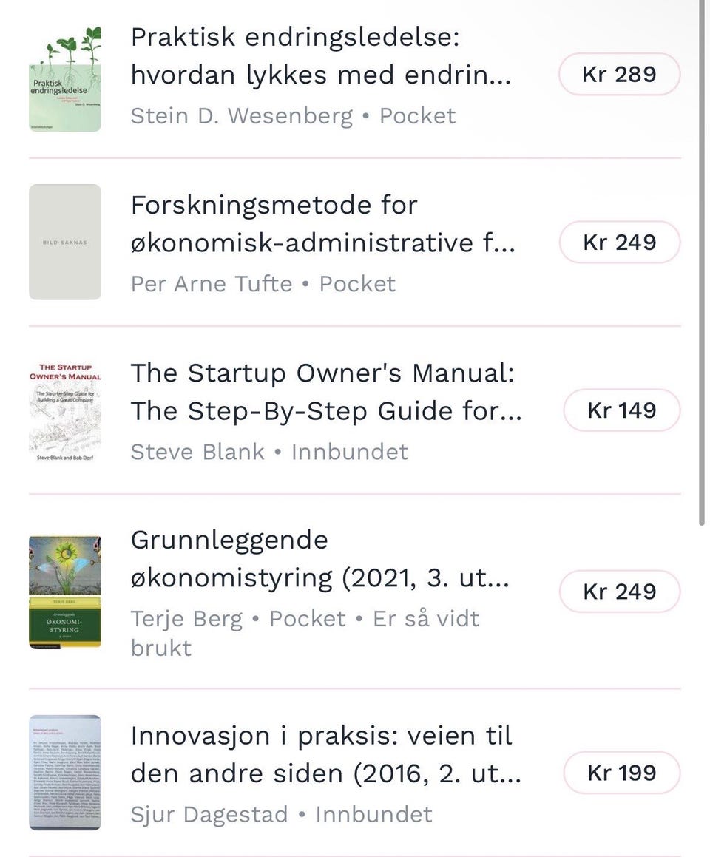
Task: Open Grunnleggende økonomistyring (2021, 3. ut...) title
Action: pyautogui.click(x=320, y=558)
